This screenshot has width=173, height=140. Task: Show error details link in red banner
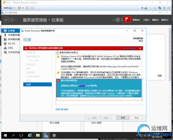point(129,48)
